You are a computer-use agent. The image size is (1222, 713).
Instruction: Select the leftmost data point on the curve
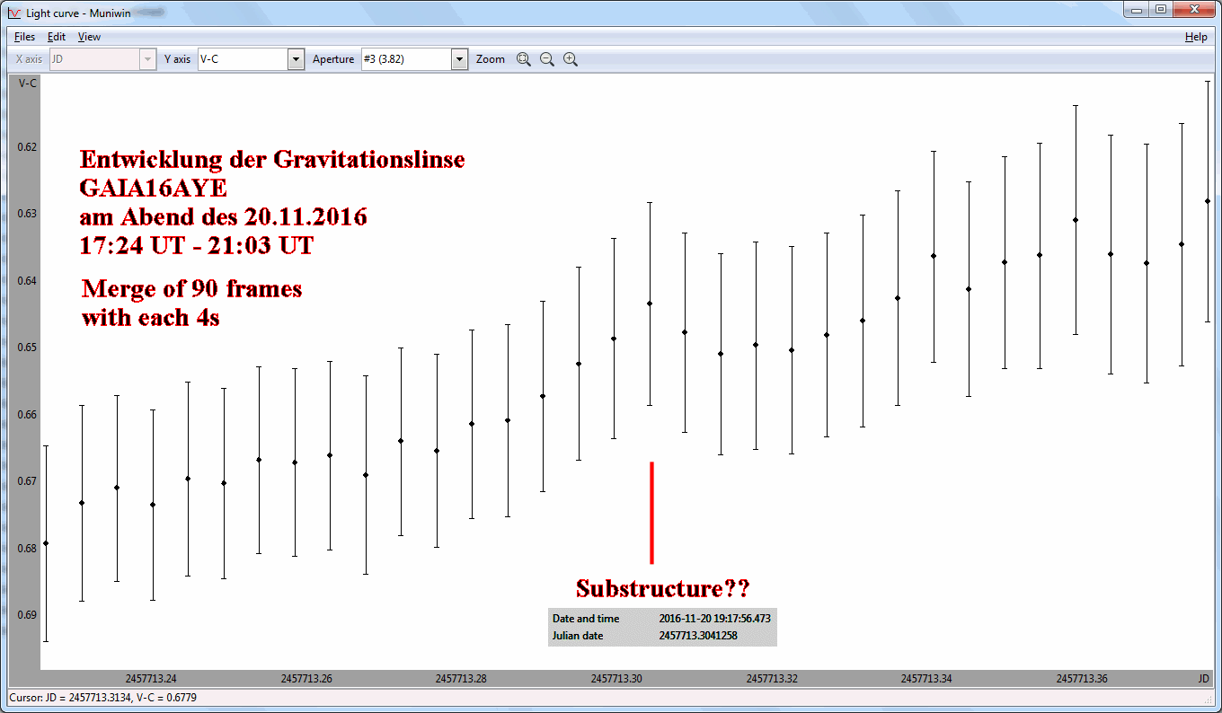[46, 543]
